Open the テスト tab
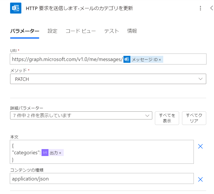Screen dimensions: 214x194 pyautogui.click(x=112, y=31)
